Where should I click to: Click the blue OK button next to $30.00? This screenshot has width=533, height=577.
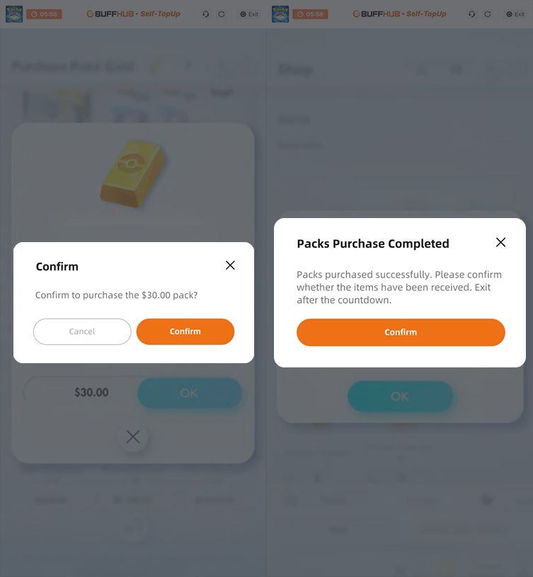(x=189, y=393)
